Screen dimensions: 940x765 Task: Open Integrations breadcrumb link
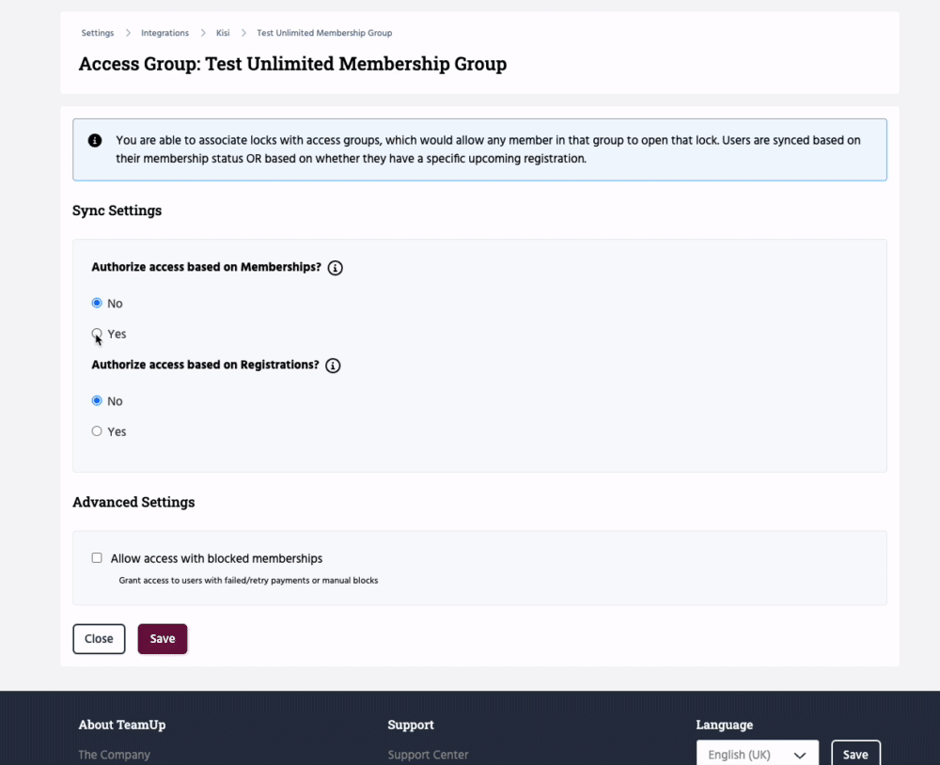click(x=165, y=33)
